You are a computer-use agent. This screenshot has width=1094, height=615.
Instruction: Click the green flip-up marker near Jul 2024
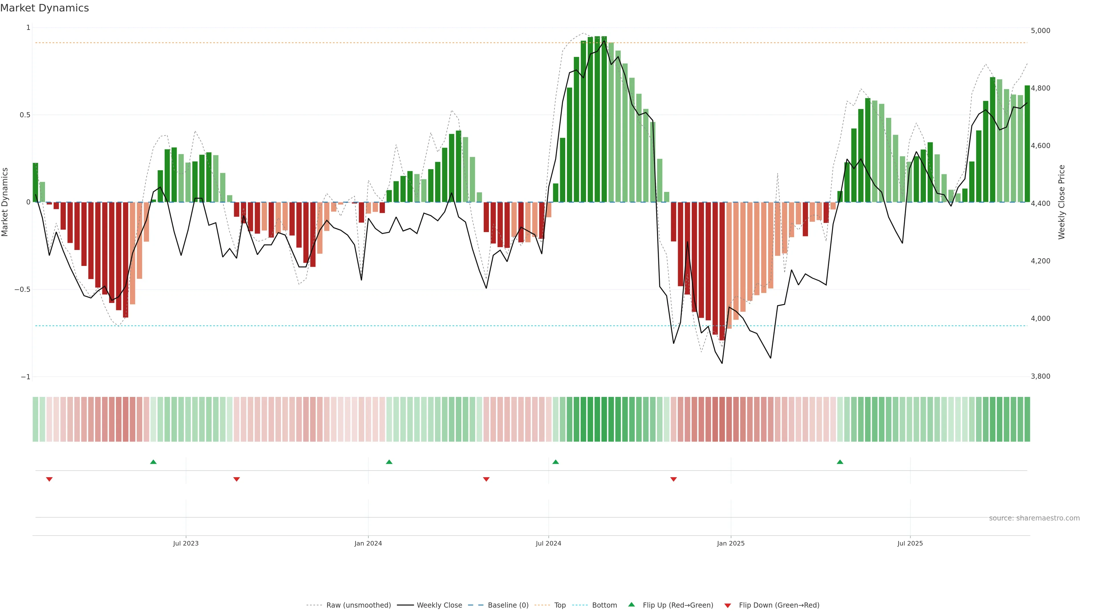(x=556, y=462)
